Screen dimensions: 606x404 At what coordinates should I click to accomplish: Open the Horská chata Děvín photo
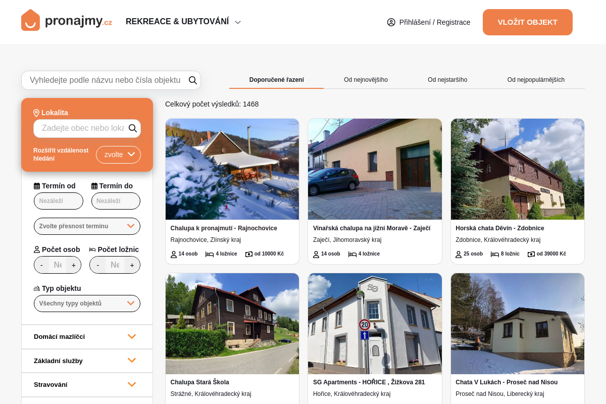click(x=517, y=169)
